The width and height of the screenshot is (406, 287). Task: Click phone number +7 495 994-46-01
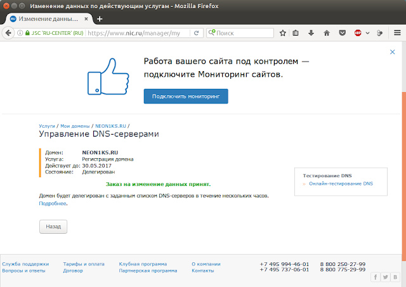tap(284, 264)
